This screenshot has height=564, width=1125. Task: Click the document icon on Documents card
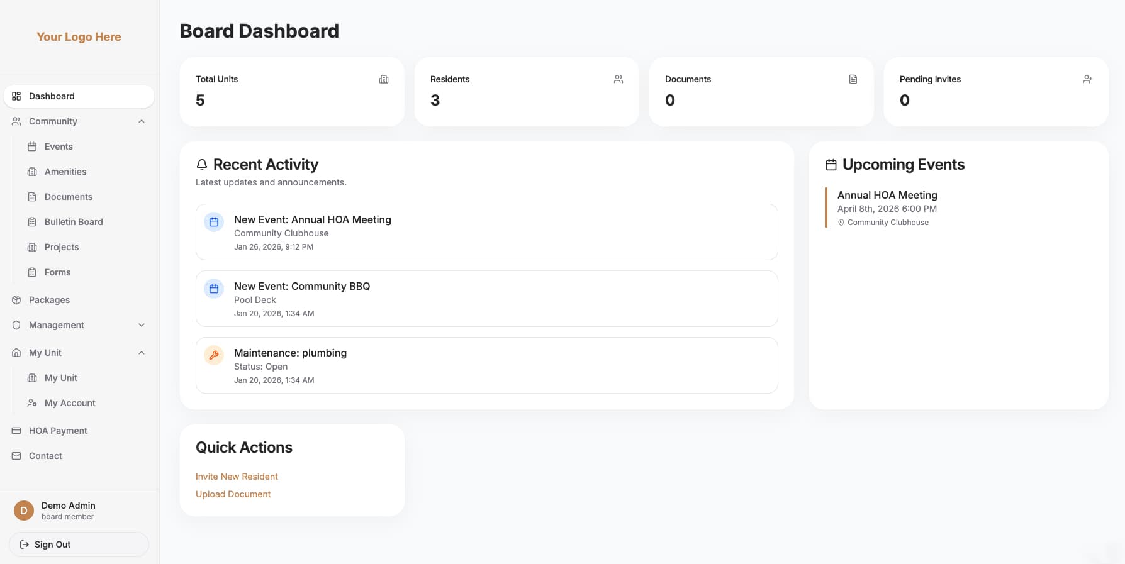pos(853,79)
